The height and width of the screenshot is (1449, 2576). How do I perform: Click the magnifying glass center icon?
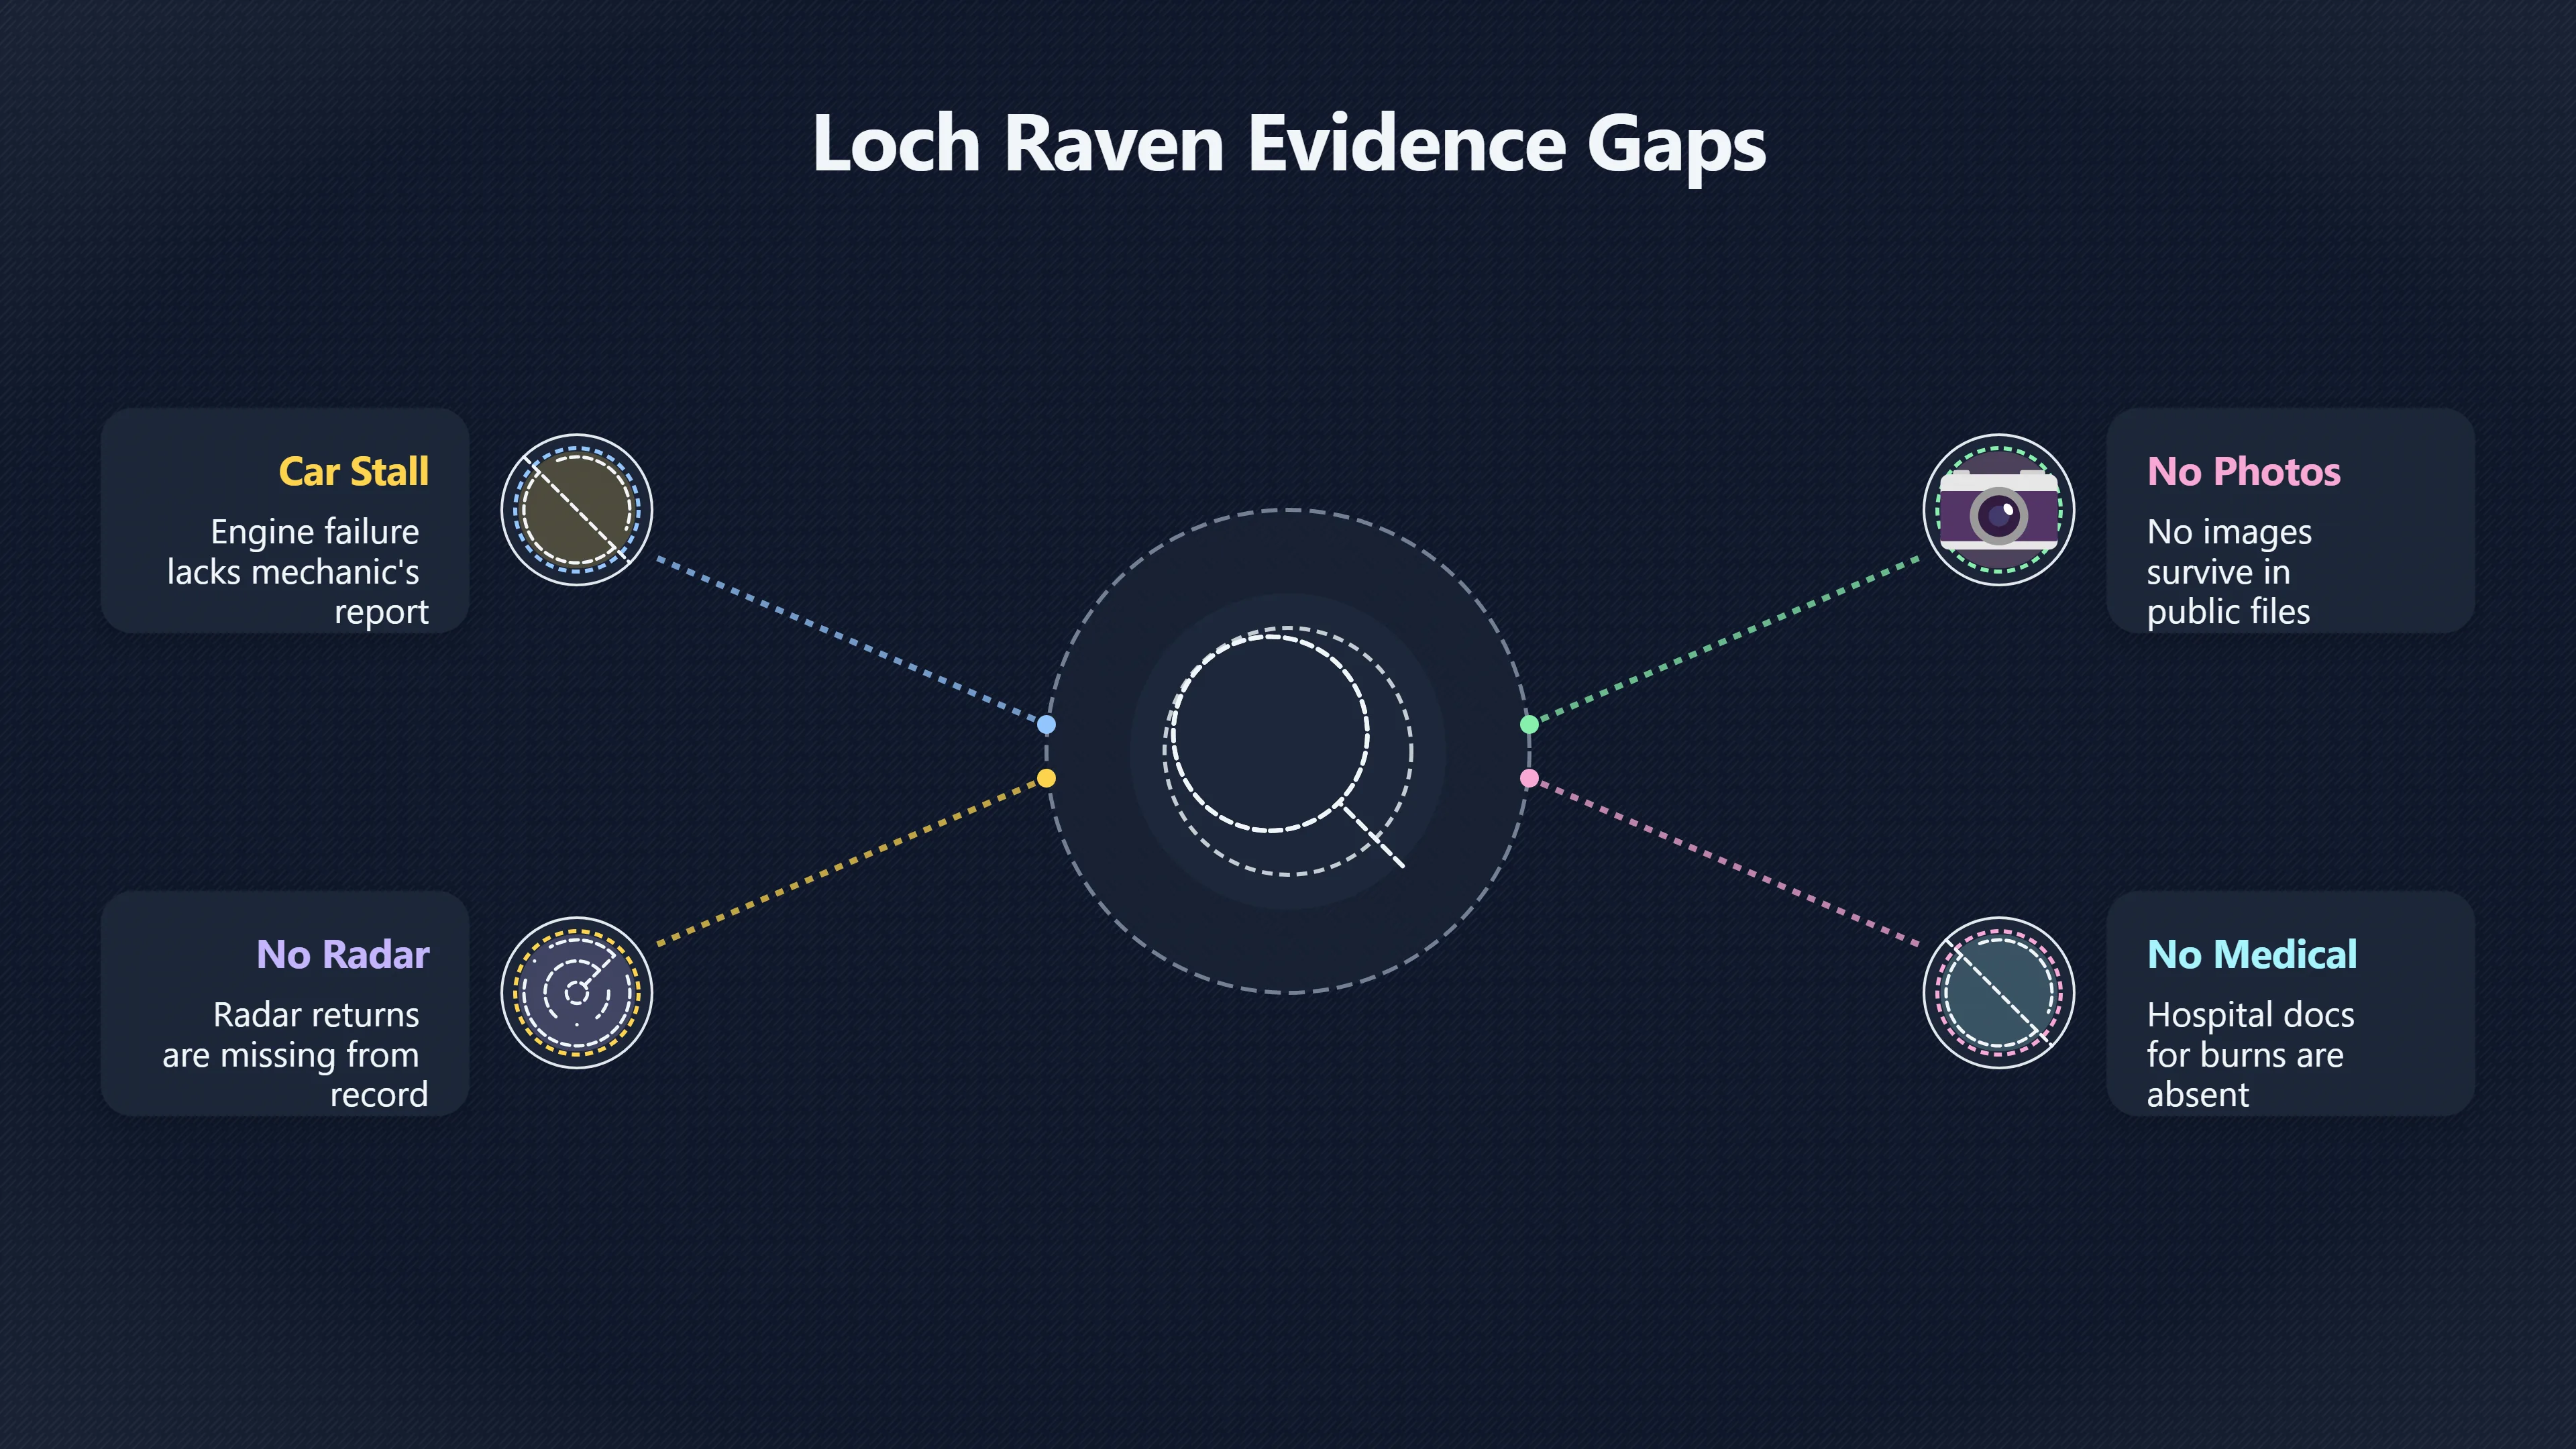click(x=1287, y=750)
